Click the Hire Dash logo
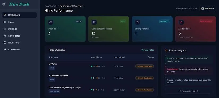This screenshot has width=219, height=98. (19, 4)
